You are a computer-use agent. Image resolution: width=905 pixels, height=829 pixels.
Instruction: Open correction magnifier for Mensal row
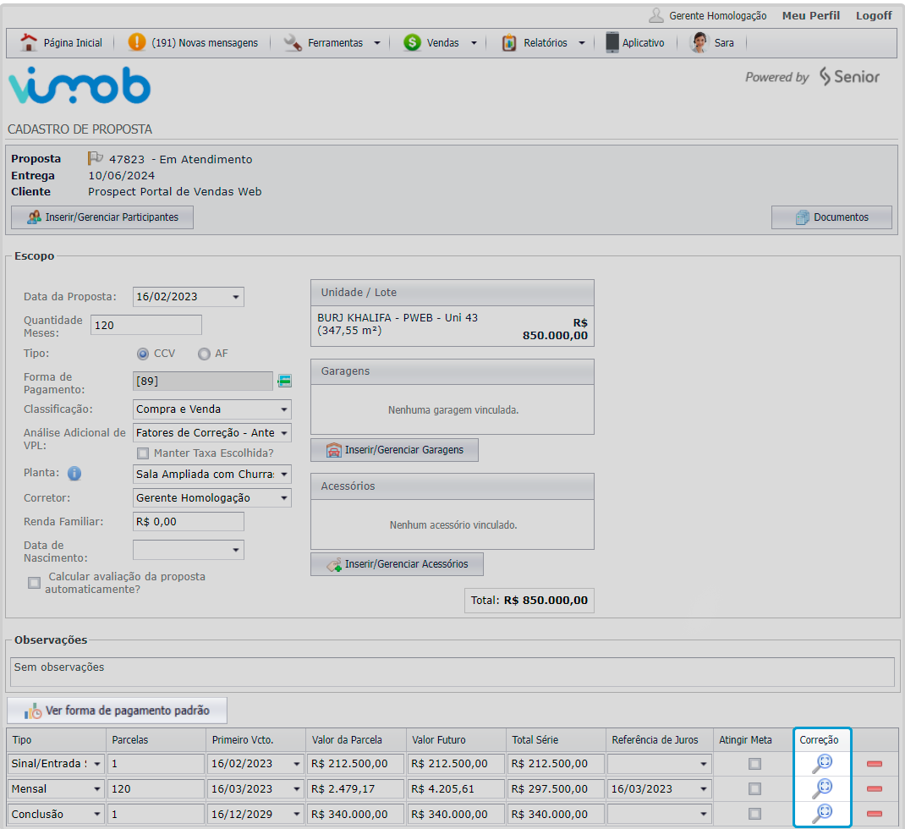821,788
